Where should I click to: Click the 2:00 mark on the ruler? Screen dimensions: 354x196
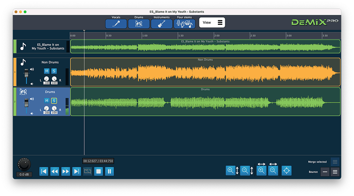coord(214,36)
